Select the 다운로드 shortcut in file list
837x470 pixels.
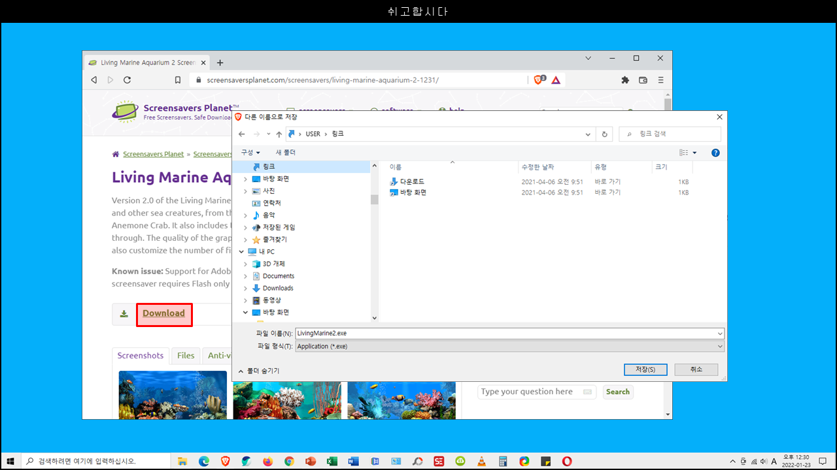pos(407,181)
